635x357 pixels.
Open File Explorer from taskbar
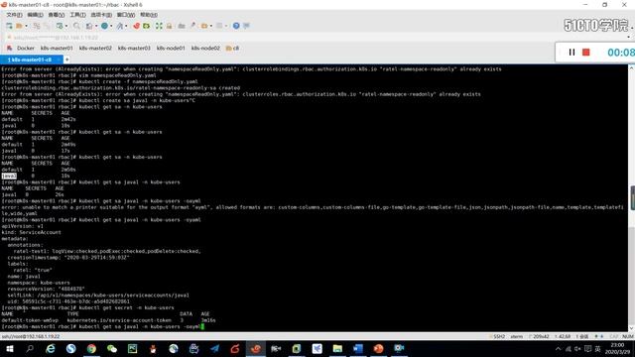point(337,348)
